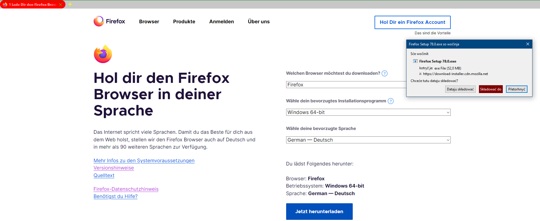
Task: Click the 'Sprache: German — Deutsch' summary line
Action: [320, 193]
